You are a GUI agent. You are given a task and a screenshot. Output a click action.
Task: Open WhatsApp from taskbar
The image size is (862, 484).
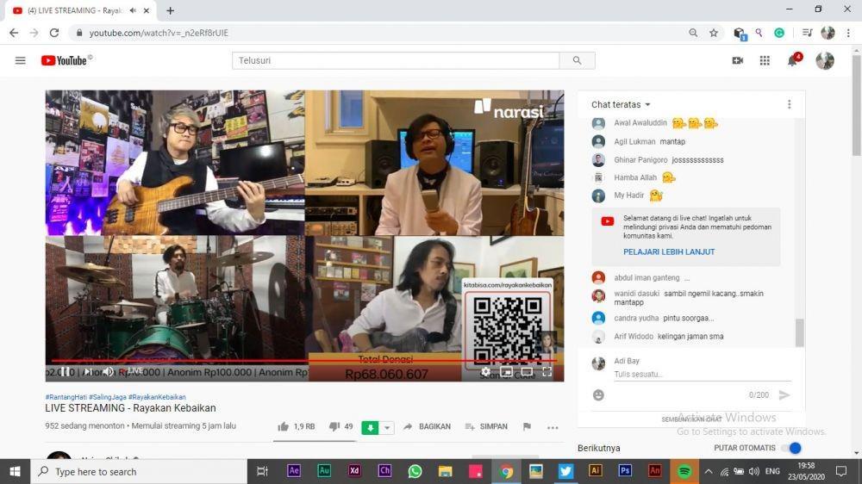[415, 471]
